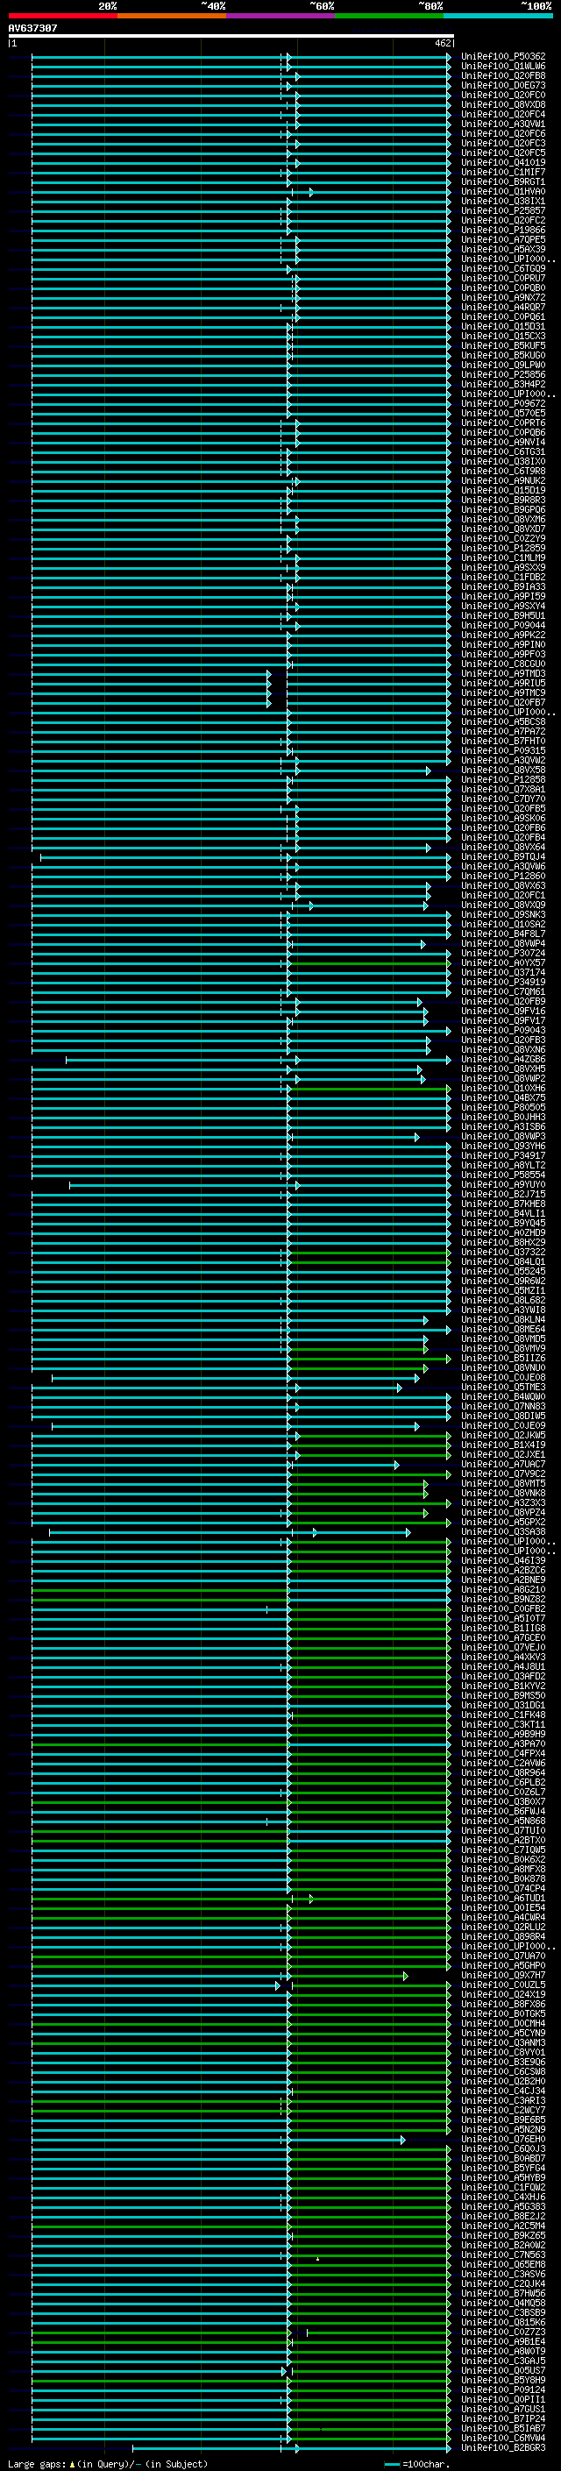Select hit UniRef100_P19866
The height and width of the screenshot is (2471, 561).
[x=503, y=231]
